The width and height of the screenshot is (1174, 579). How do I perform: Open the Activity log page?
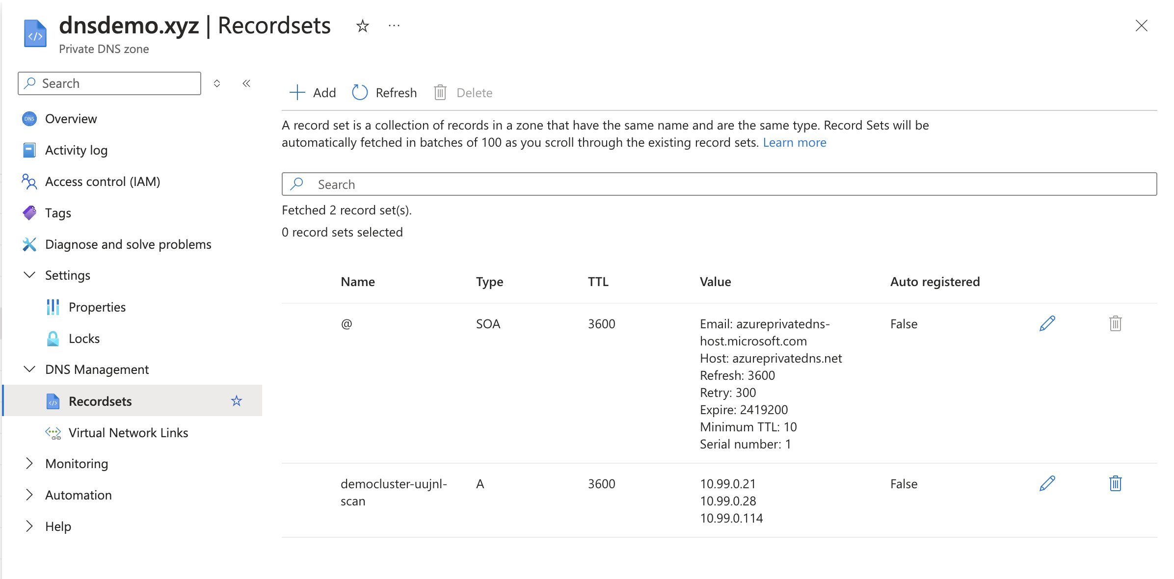click(76, 150)
